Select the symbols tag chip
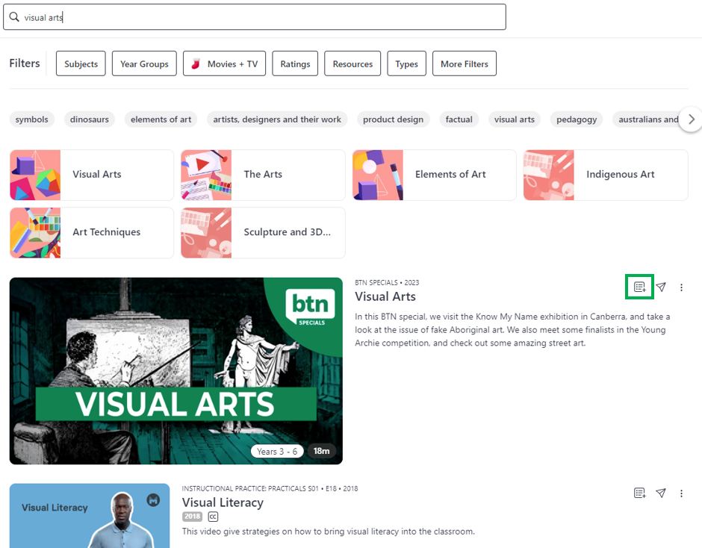The height and width of the screenshot is (548, 702). coord(32,119)
